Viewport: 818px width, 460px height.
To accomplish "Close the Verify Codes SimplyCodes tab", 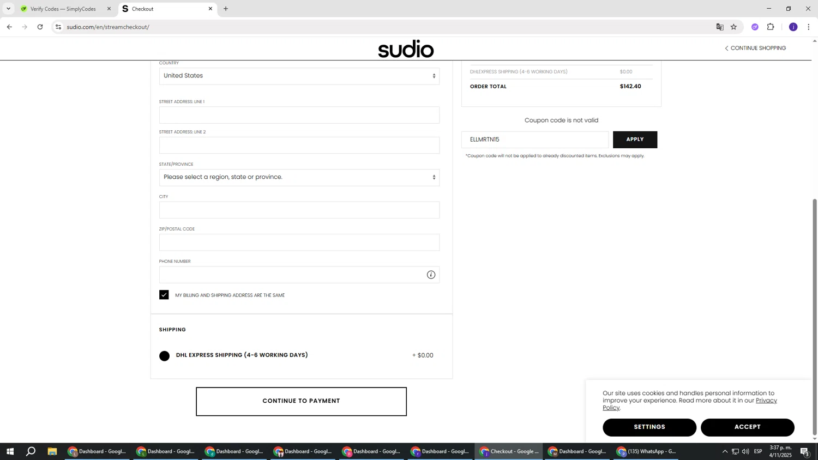I will (109, 9).
